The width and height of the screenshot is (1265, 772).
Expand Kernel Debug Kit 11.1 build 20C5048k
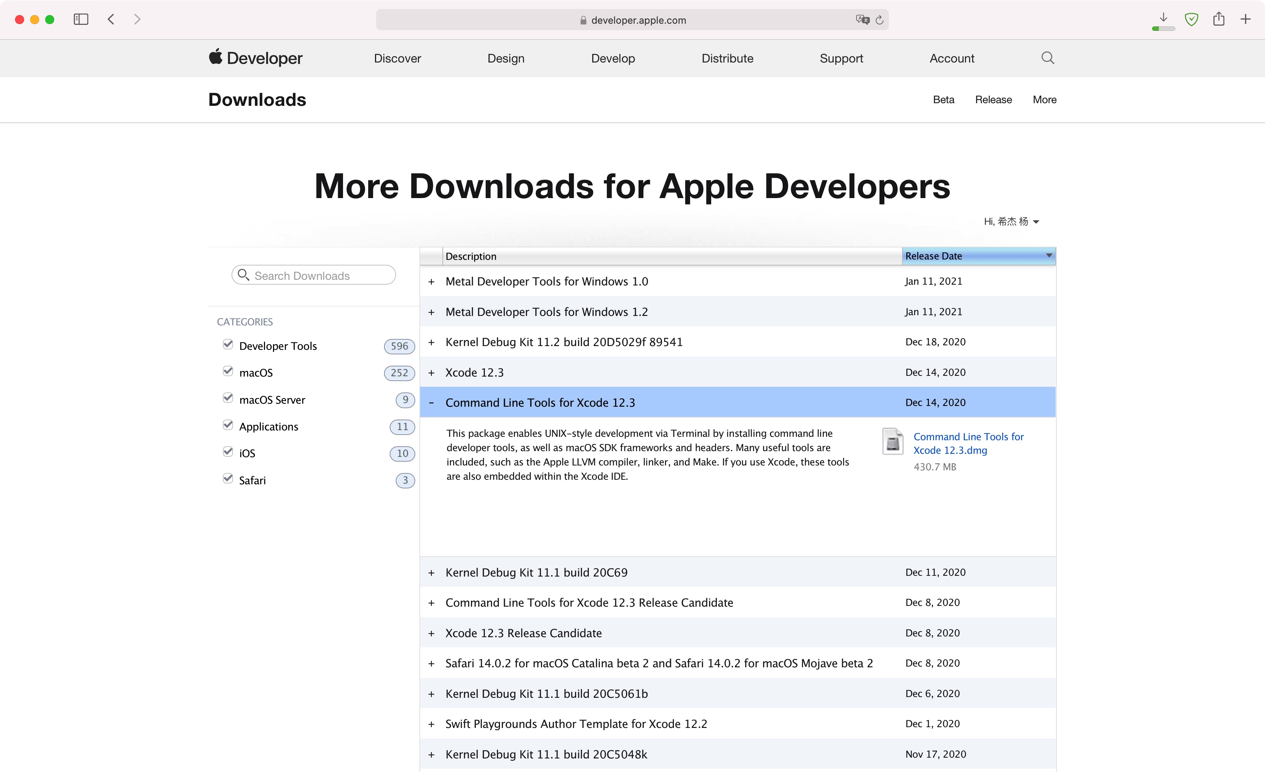[431, 755]
